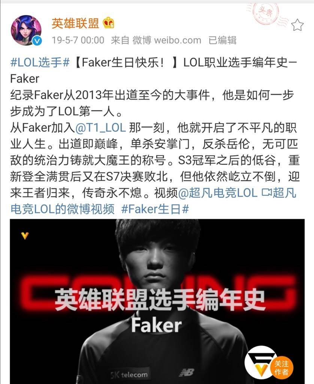Click the gold crown membership icon

pyautogui.click(x=109, y=23)
